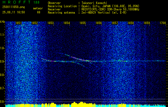Screen dimensions: 168x107
Task: Click antenna text 2el-HB9CV Vertical
Action: pyautogui.click(x=104, y=13)
